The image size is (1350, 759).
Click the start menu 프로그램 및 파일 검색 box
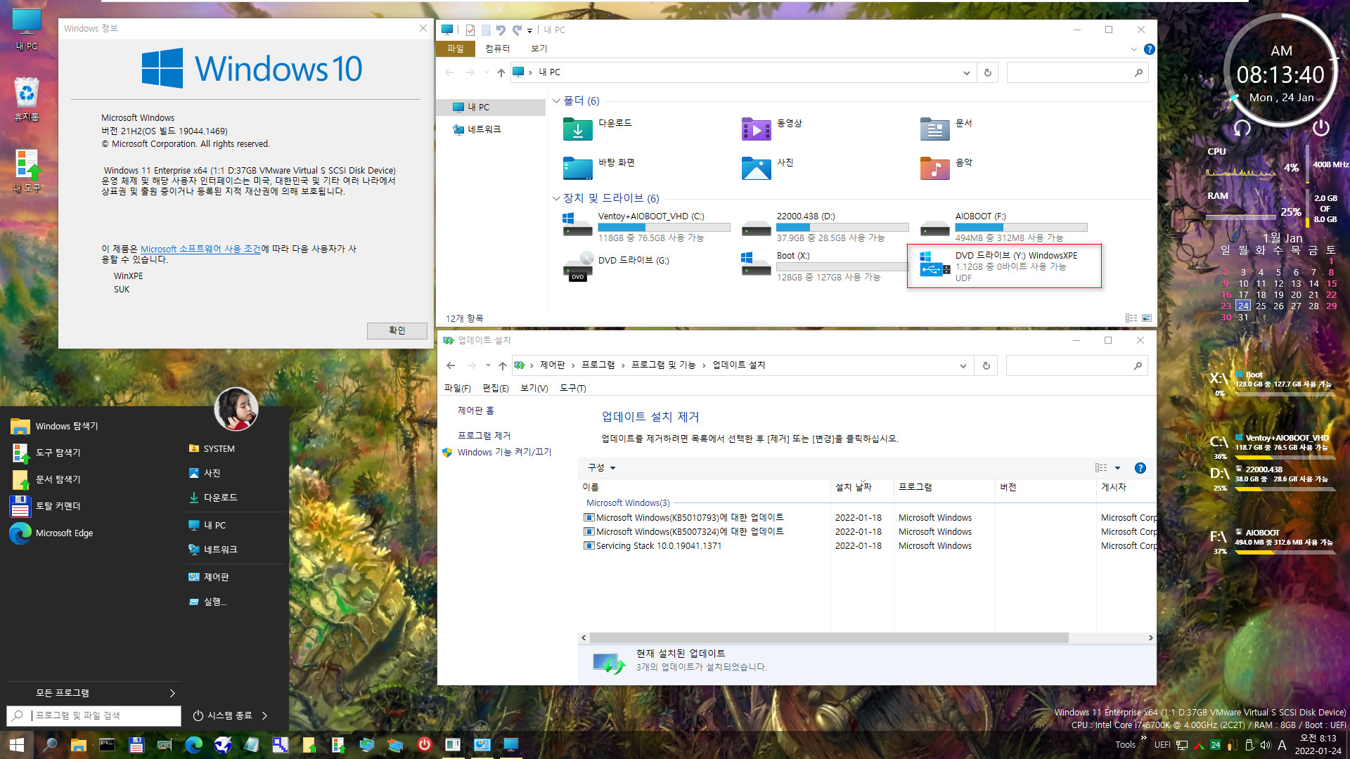click(x=94, y=715)
